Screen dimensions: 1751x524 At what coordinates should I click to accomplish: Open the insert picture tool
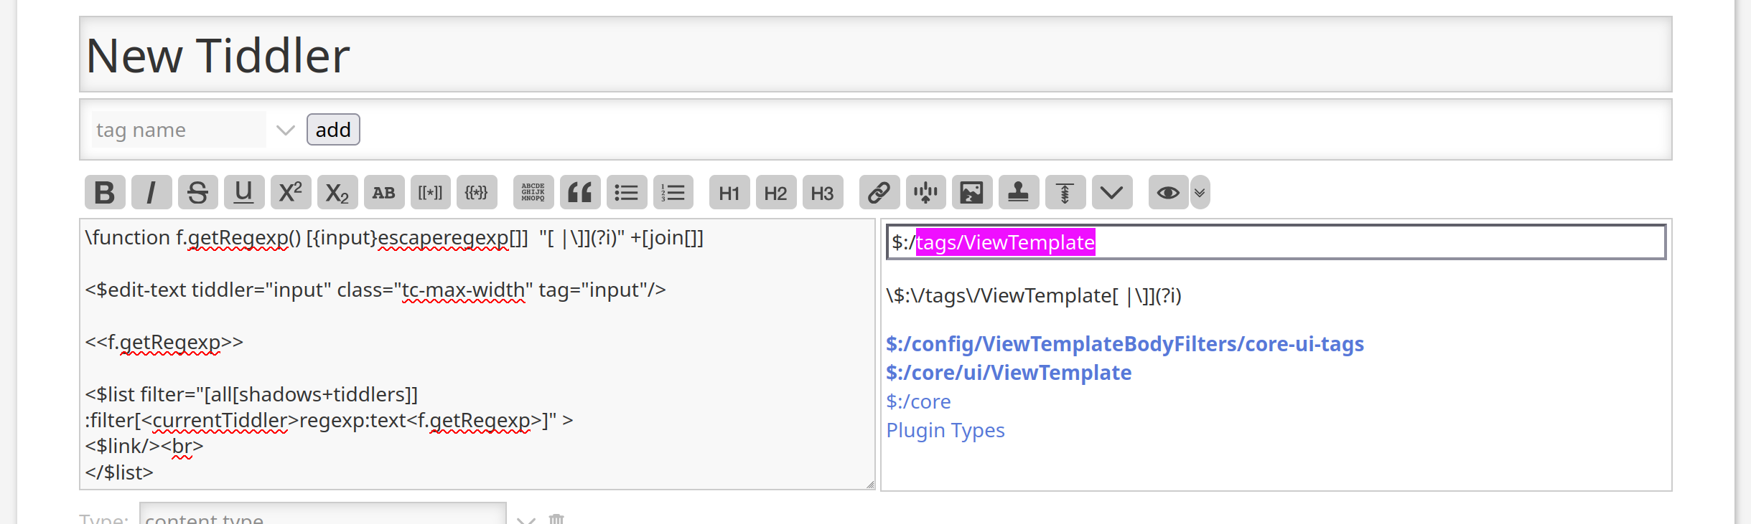(971, 193)
